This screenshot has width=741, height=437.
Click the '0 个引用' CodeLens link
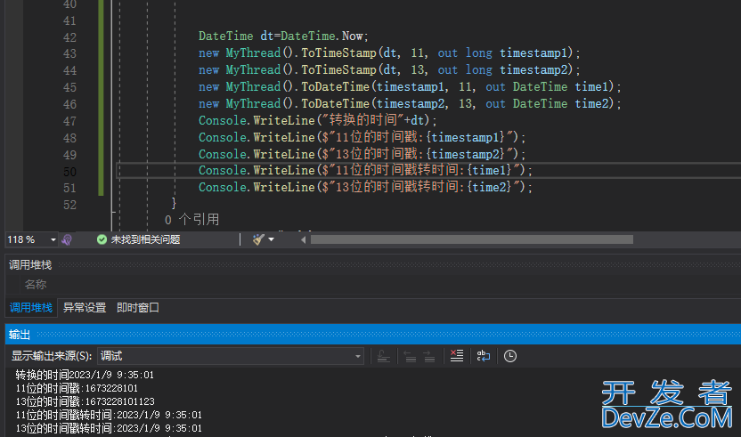[x=191, y=219]
